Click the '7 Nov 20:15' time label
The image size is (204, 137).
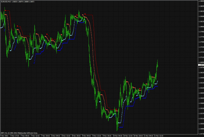point(46,136)
